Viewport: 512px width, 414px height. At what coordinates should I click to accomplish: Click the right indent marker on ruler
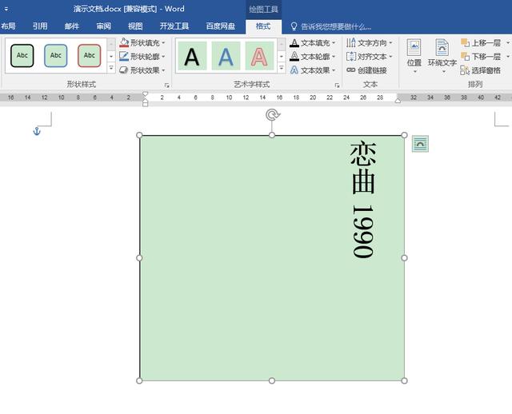coord(398,101)
